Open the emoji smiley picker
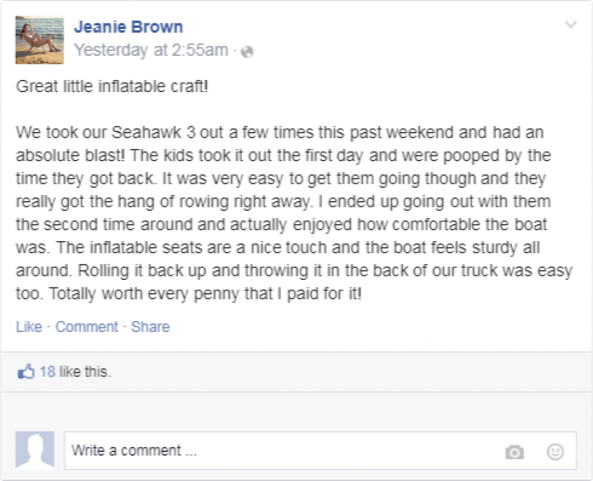The image size is (593, 481). [555, 452]
